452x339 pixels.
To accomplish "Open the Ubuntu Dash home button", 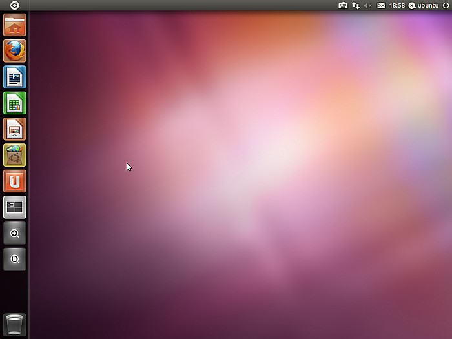I will click(x=14, y=5).
